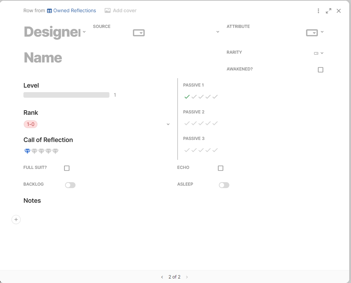Click the first blue diamond under Call of Reflection

tap(27, 151)
